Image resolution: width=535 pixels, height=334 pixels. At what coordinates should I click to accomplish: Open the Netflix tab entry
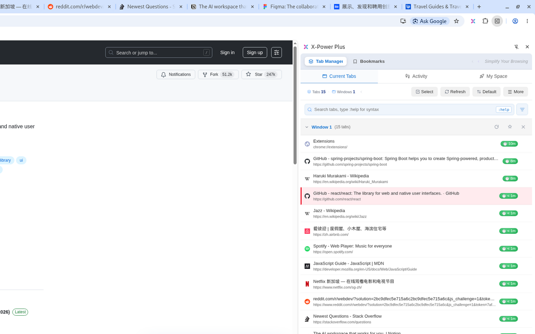416,283
